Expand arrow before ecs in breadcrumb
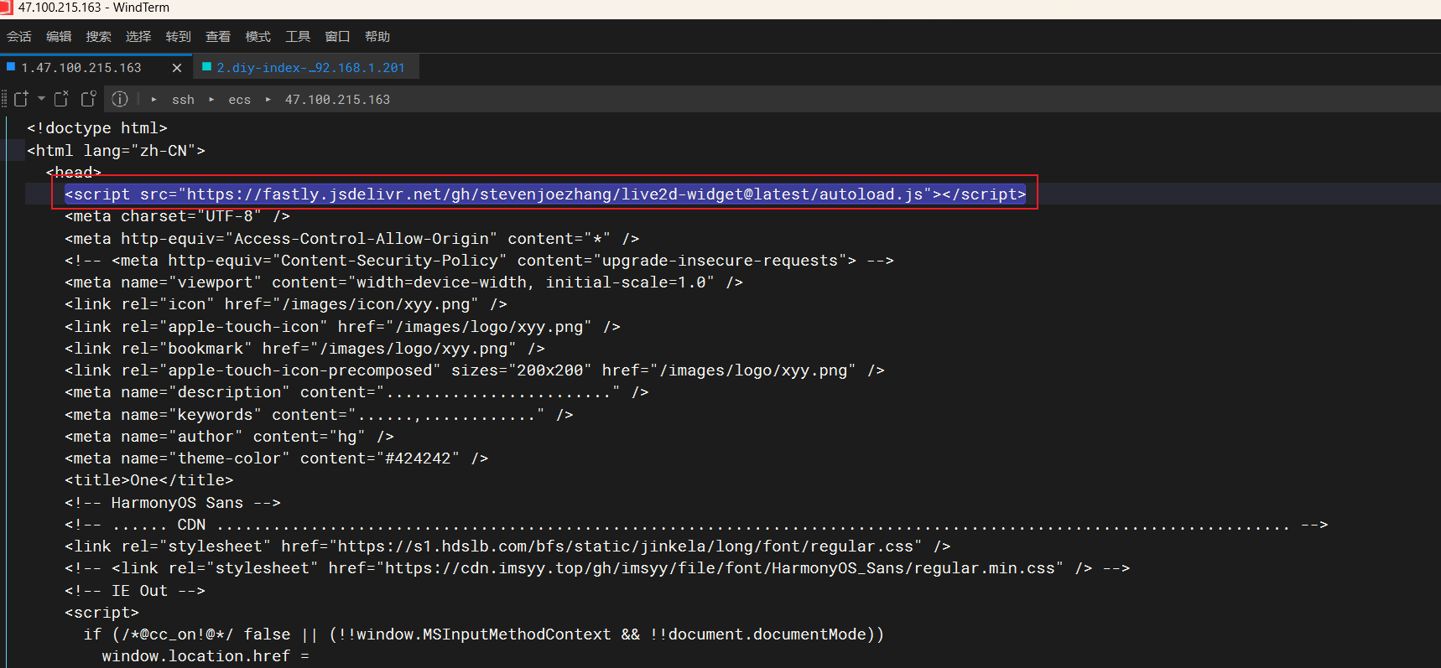Image resolution: width=1441 pixels, height=668 pixels. pos(211,99)
